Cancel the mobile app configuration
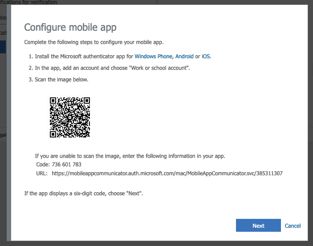This screenshot has width=313, height=246. coord(293,226)
